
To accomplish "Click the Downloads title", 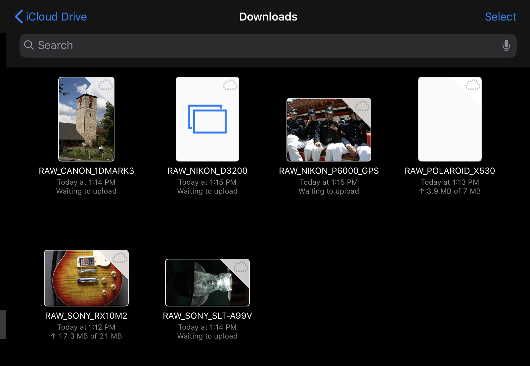I will 268,17.
